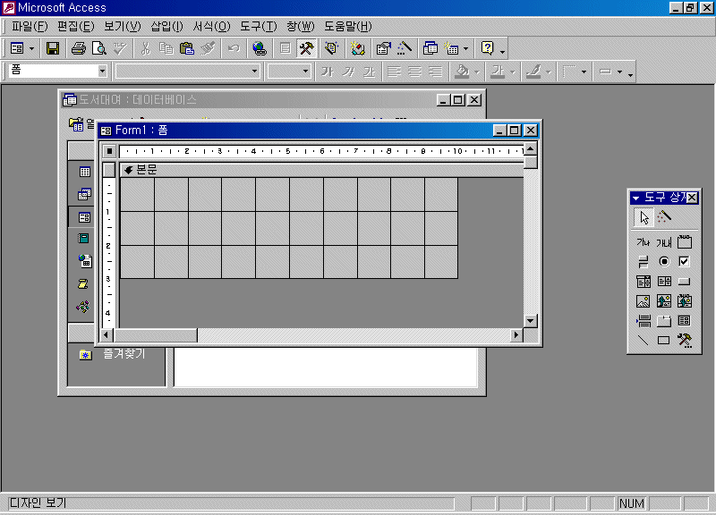This screenshot has width=716, height=515.
Task: Select the Option Button tool in toolbox
Action: [664, 262]
